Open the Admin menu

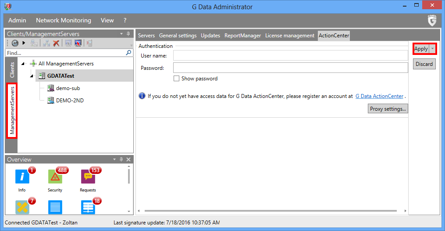pos(17,21)
